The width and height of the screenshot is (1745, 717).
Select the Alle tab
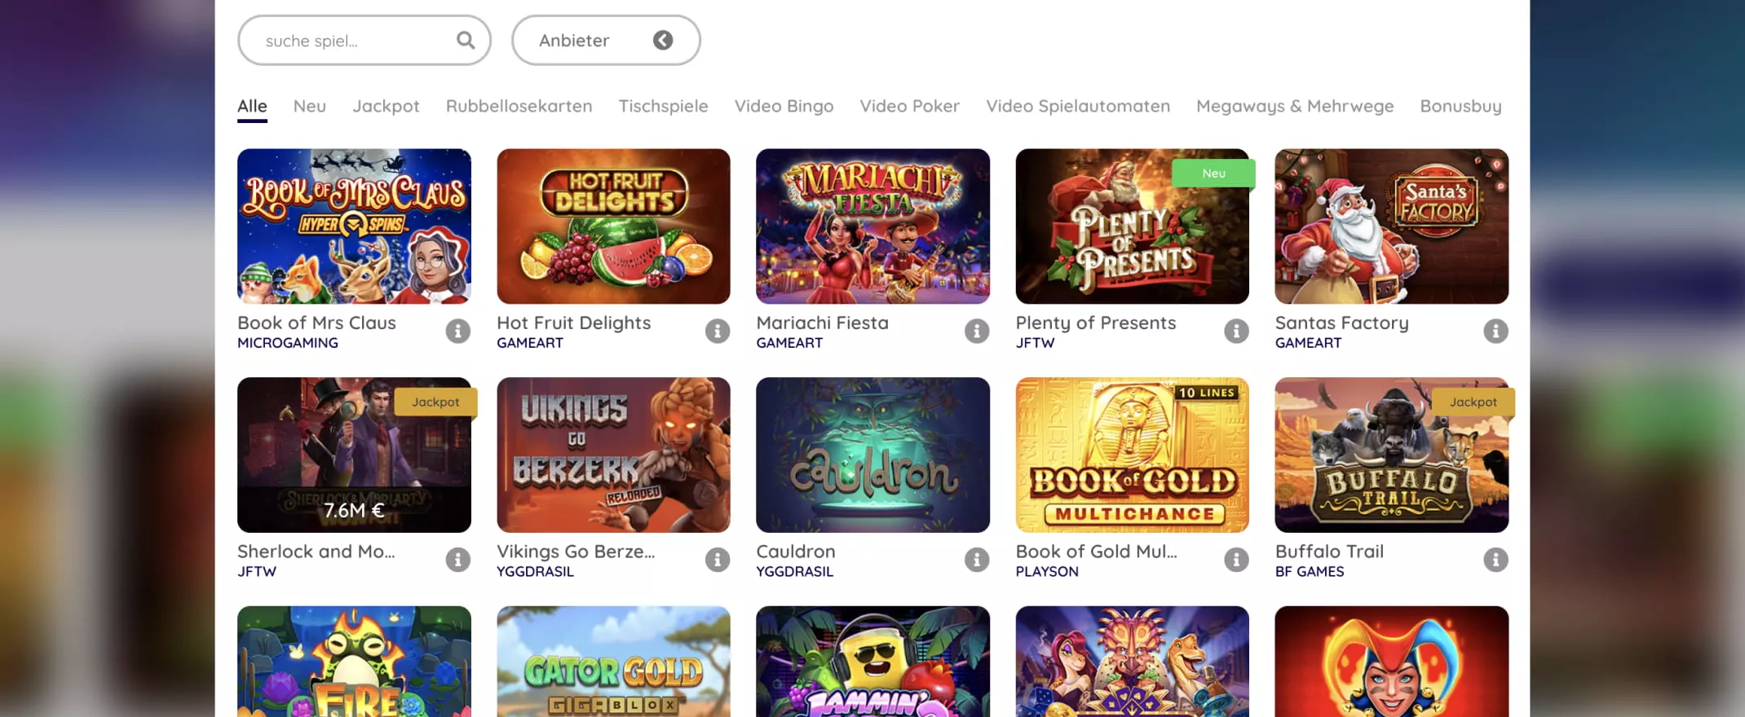coord(252,106)
